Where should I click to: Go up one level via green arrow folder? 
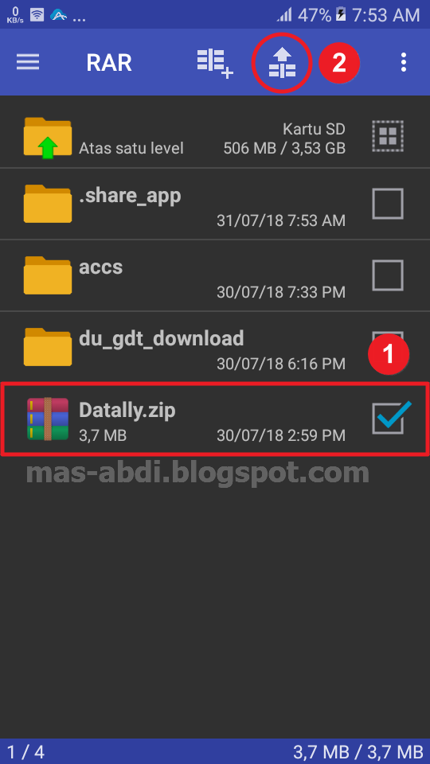click(x=47, y=138)
